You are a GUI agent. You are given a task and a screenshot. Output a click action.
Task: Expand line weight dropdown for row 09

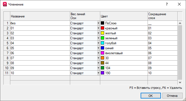tap(98, 68)
